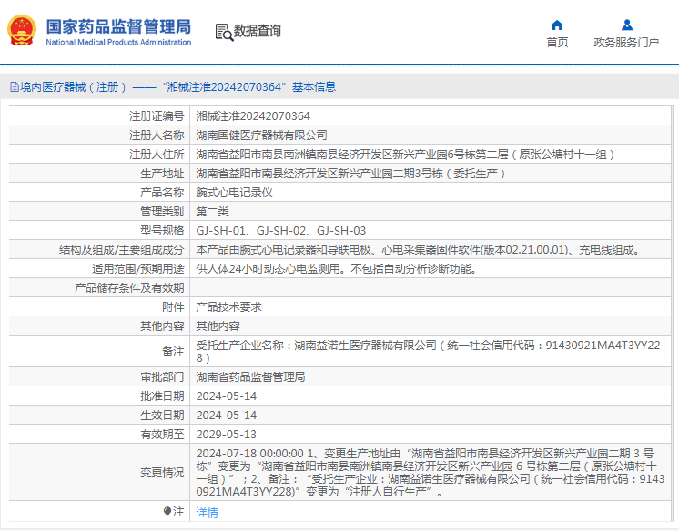The height and width of the screenshot is (531, 679).
Task: Click expiry date 2029-05-13
Action: click(227, 434)
